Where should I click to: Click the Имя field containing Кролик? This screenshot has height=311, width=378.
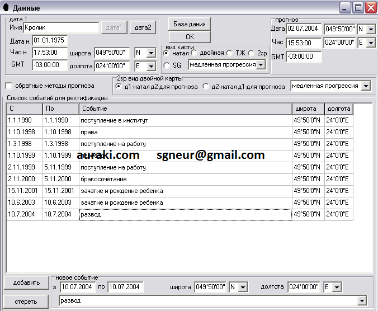coord(60,27)
